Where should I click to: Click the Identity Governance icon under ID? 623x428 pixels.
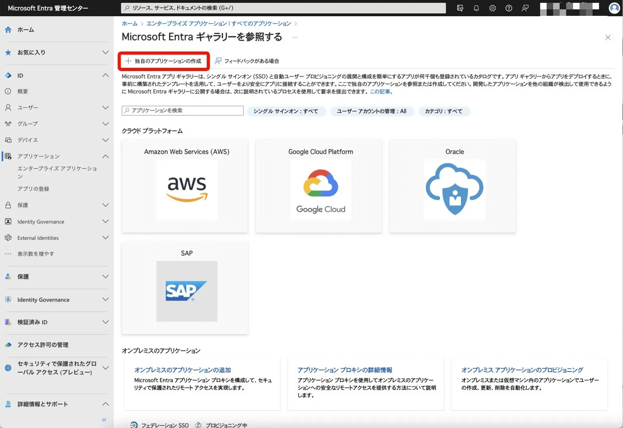[x=8, y=222]
